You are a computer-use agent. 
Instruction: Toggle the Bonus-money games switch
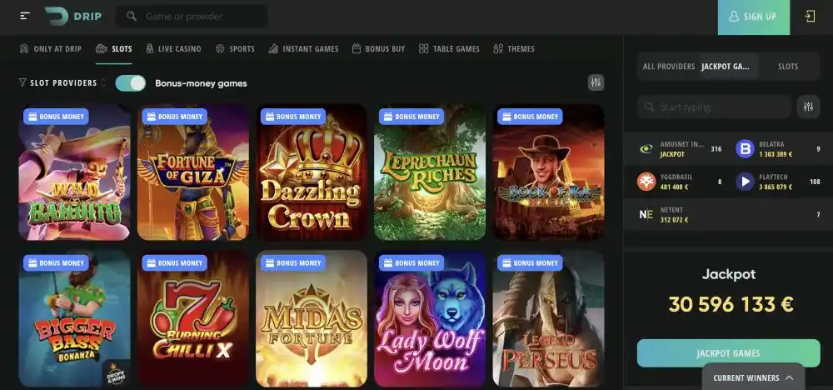130,82
